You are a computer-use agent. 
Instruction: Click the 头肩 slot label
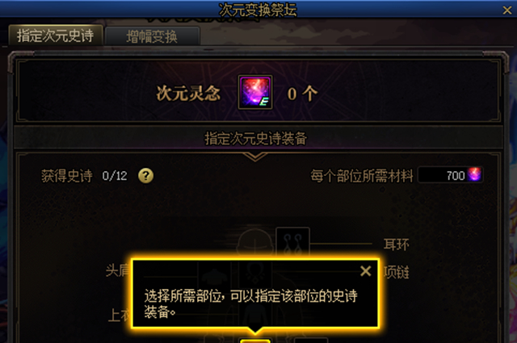[x=119, y=270]
